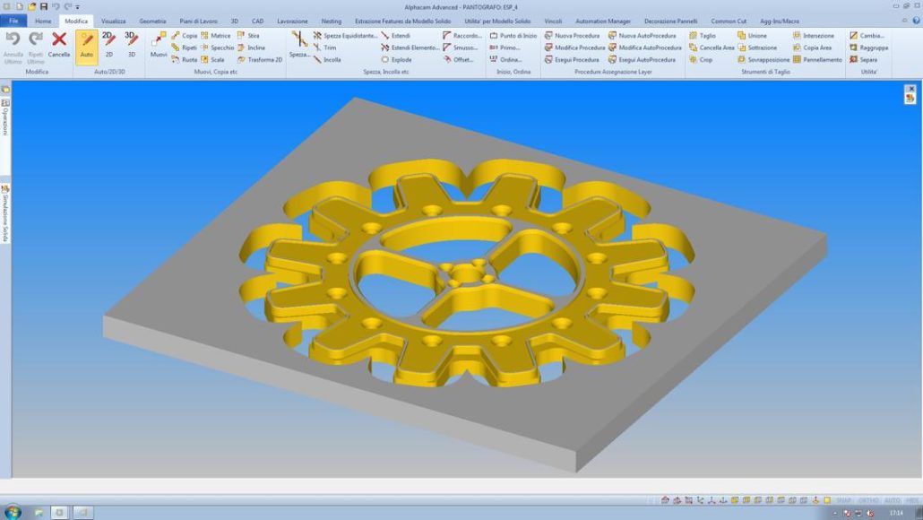Click Nuova Procedura
Viewport: 923px width, 520px height.
click(x=572, y=35)
